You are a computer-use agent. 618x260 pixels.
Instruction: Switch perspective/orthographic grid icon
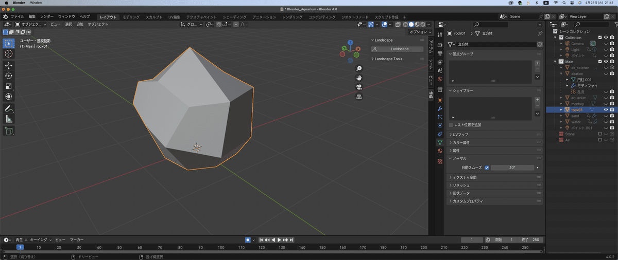[x=359, y=96]
